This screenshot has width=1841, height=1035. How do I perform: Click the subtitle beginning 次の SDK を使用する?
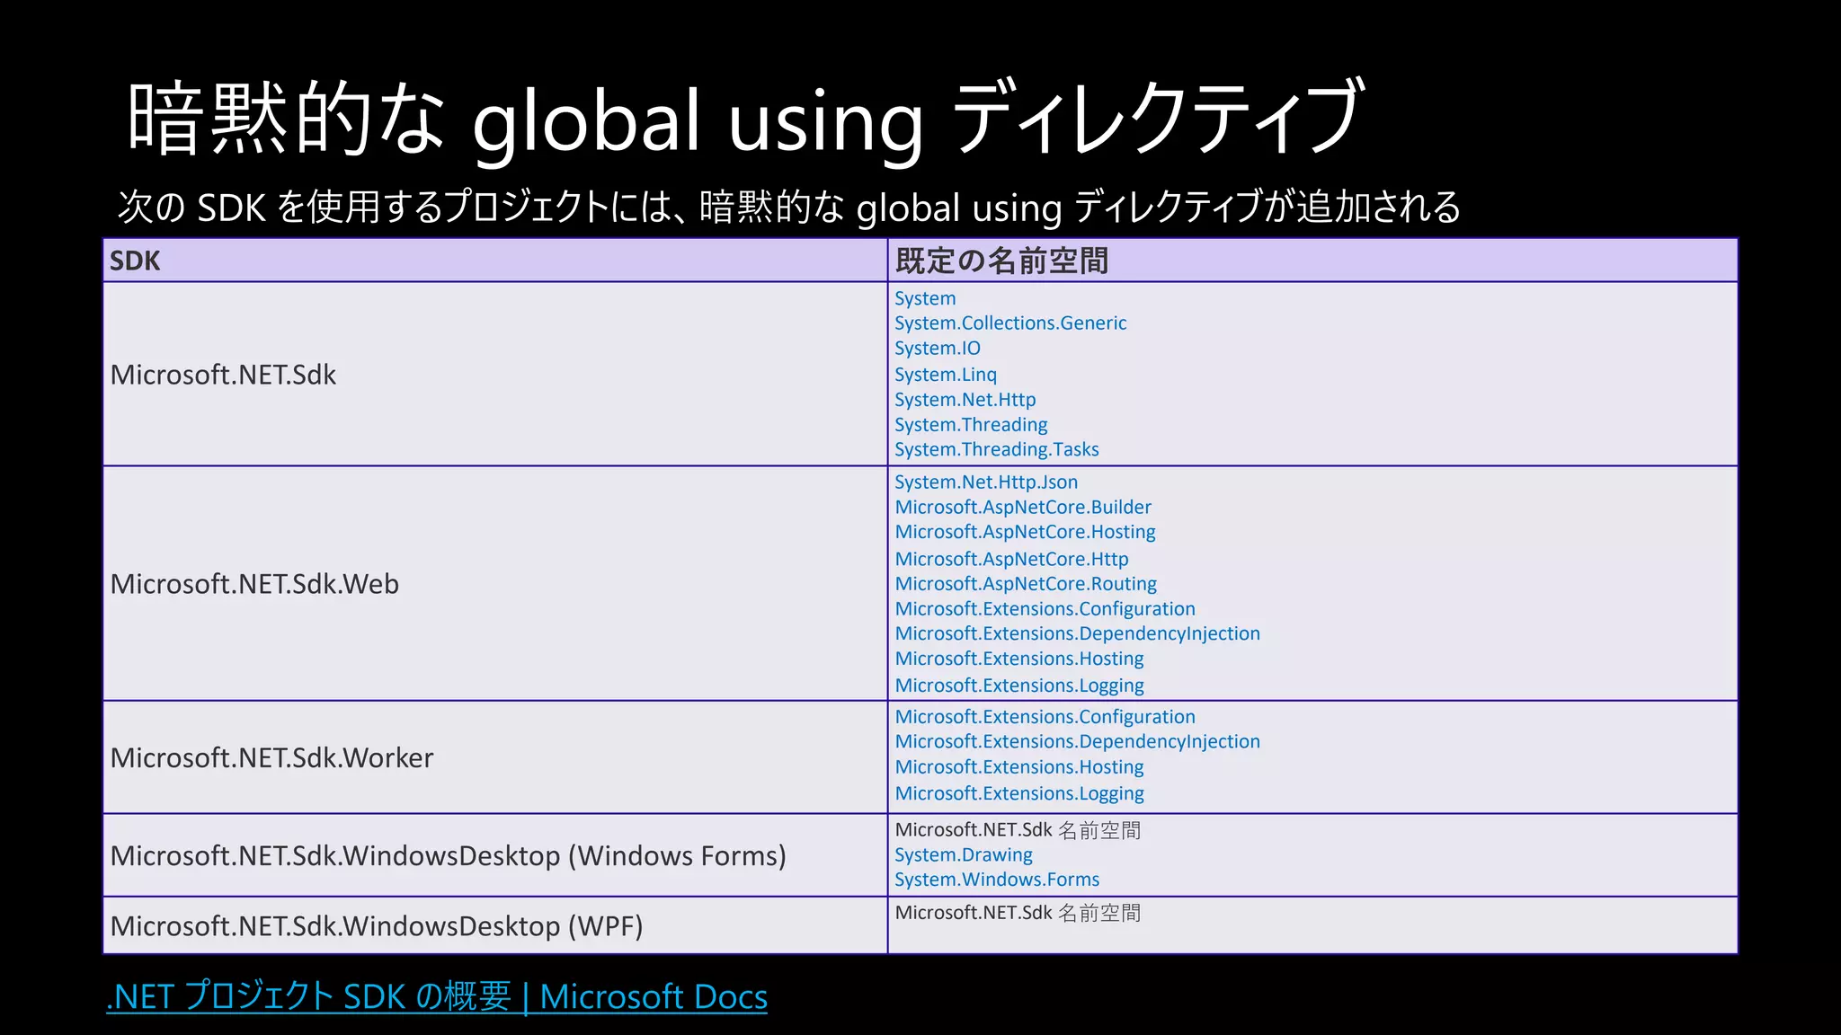(x=789, y=208)
